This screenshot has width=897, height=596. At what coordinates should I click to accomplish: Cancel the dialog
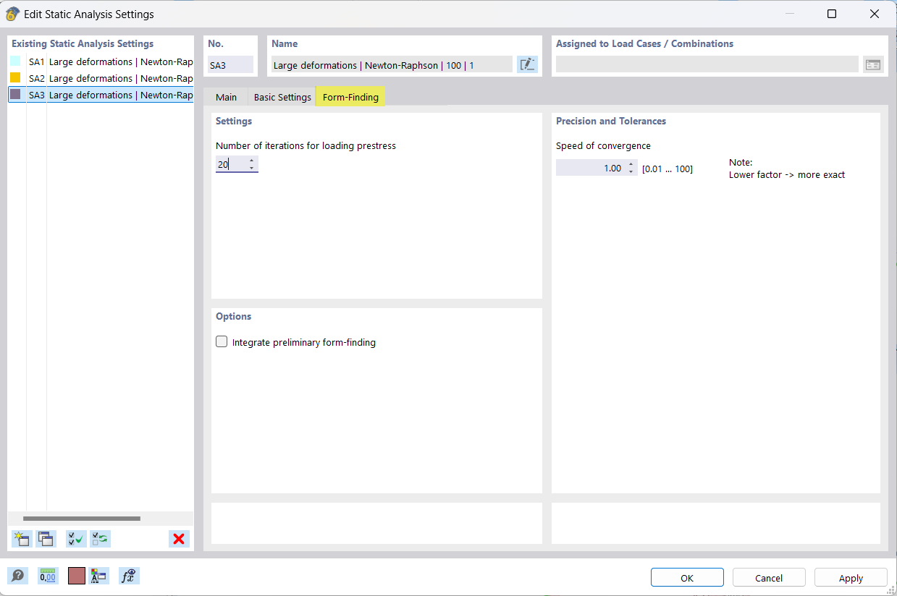pos(768,577)
